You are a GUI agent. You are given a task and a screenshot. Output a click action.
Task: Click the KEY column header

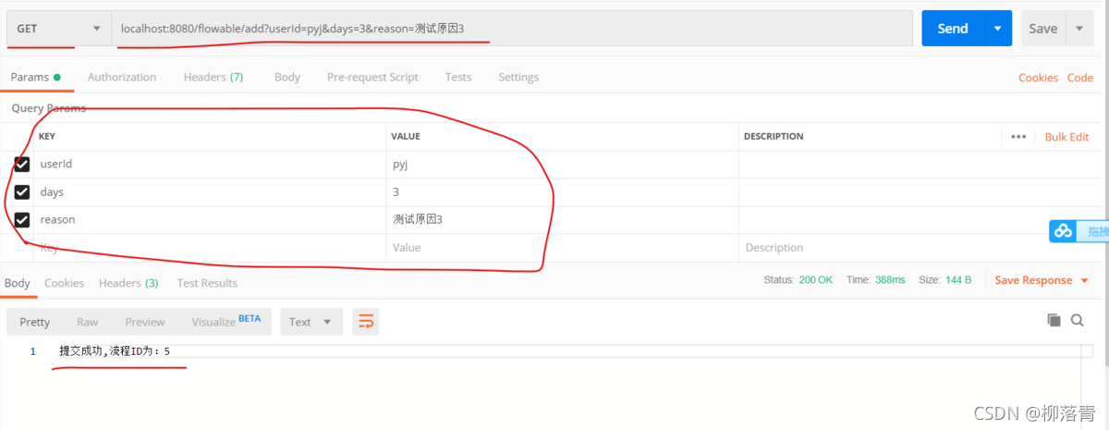point(46,137)
